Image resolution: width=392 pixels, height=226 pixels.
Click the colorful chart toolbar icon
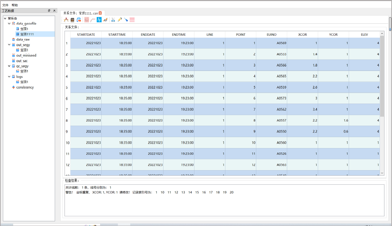click(105, 20)
